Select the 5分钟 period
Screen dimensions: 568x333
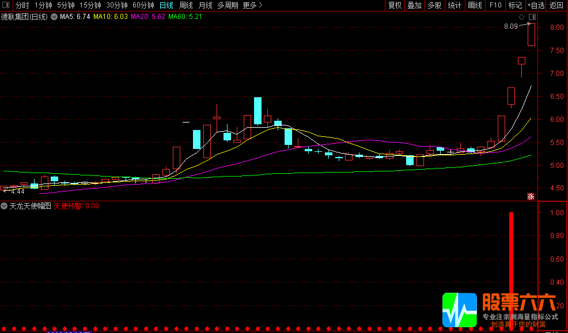click(x=66, y=5)
